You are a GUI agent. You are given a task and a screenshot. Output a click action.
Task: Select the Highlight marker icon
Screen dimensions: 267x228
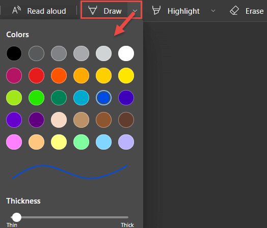[156, 10]
